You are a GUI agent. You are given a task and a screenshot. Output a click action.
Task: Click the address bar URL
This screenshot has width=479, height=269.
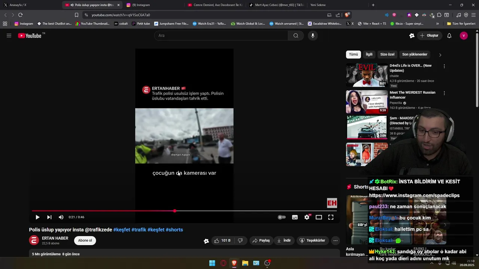coord(121,15)
